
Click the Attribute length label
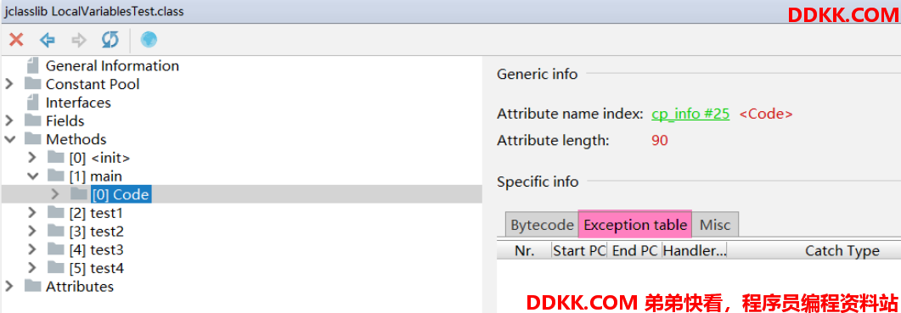click(553, 140)
